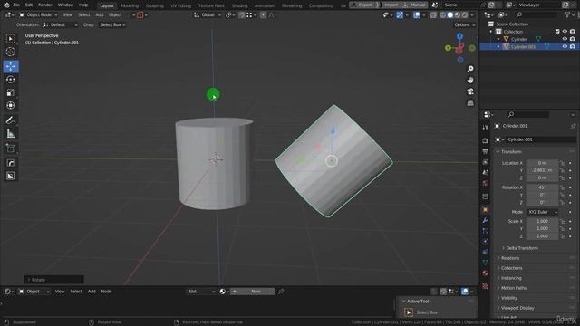Expand the Delta Transform panel
Viewport: 580px width, 326px height.
[x=522, y=248]
